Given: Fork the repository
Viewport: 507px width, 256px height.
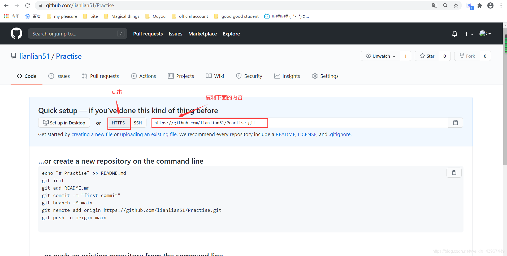Looking at the screenshot, I should pos(467,56).
